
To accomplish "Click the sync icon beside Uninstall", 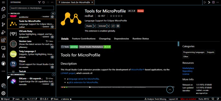I will click(113, 26).
